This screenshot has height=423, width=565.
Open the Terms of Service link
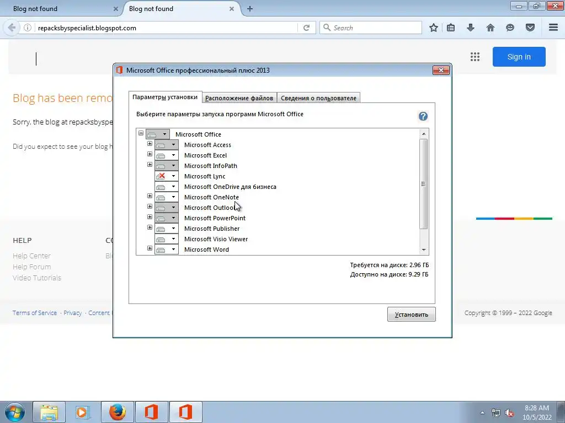(35, 313)
